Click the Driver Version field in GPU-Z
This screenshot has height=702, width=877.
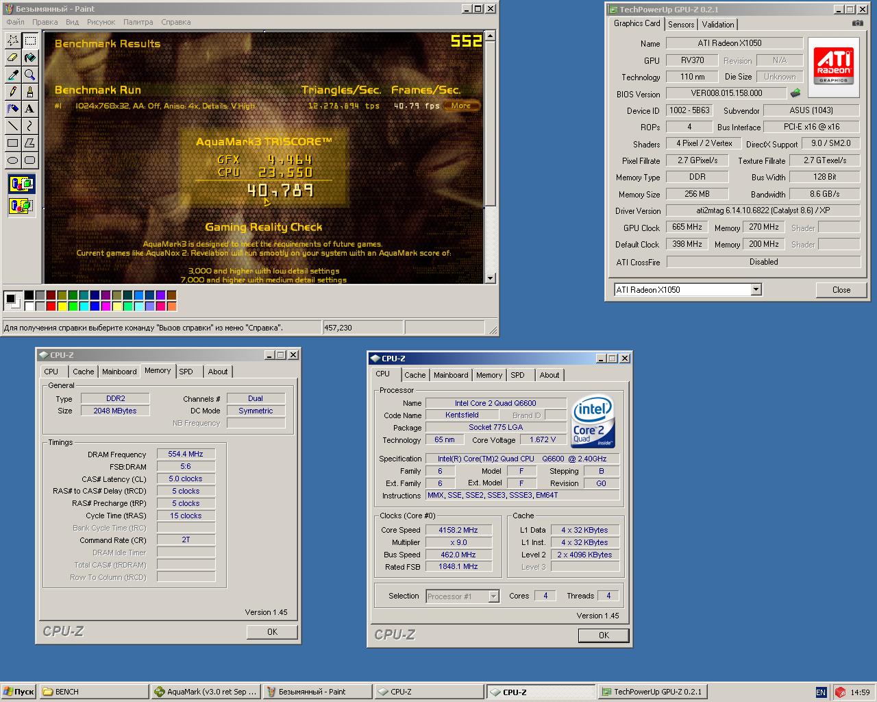point(763,210)
